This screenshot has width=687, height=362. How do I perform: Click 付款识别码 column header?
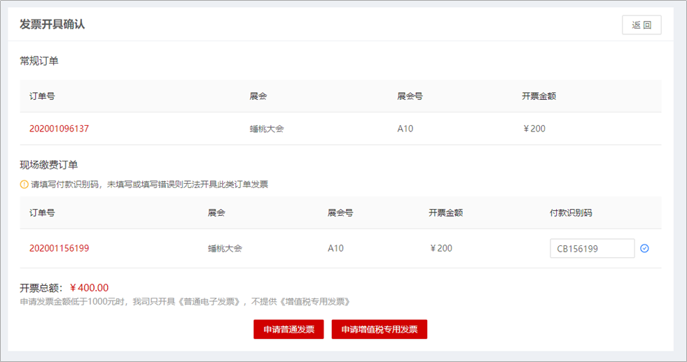(x=571, y=213)
